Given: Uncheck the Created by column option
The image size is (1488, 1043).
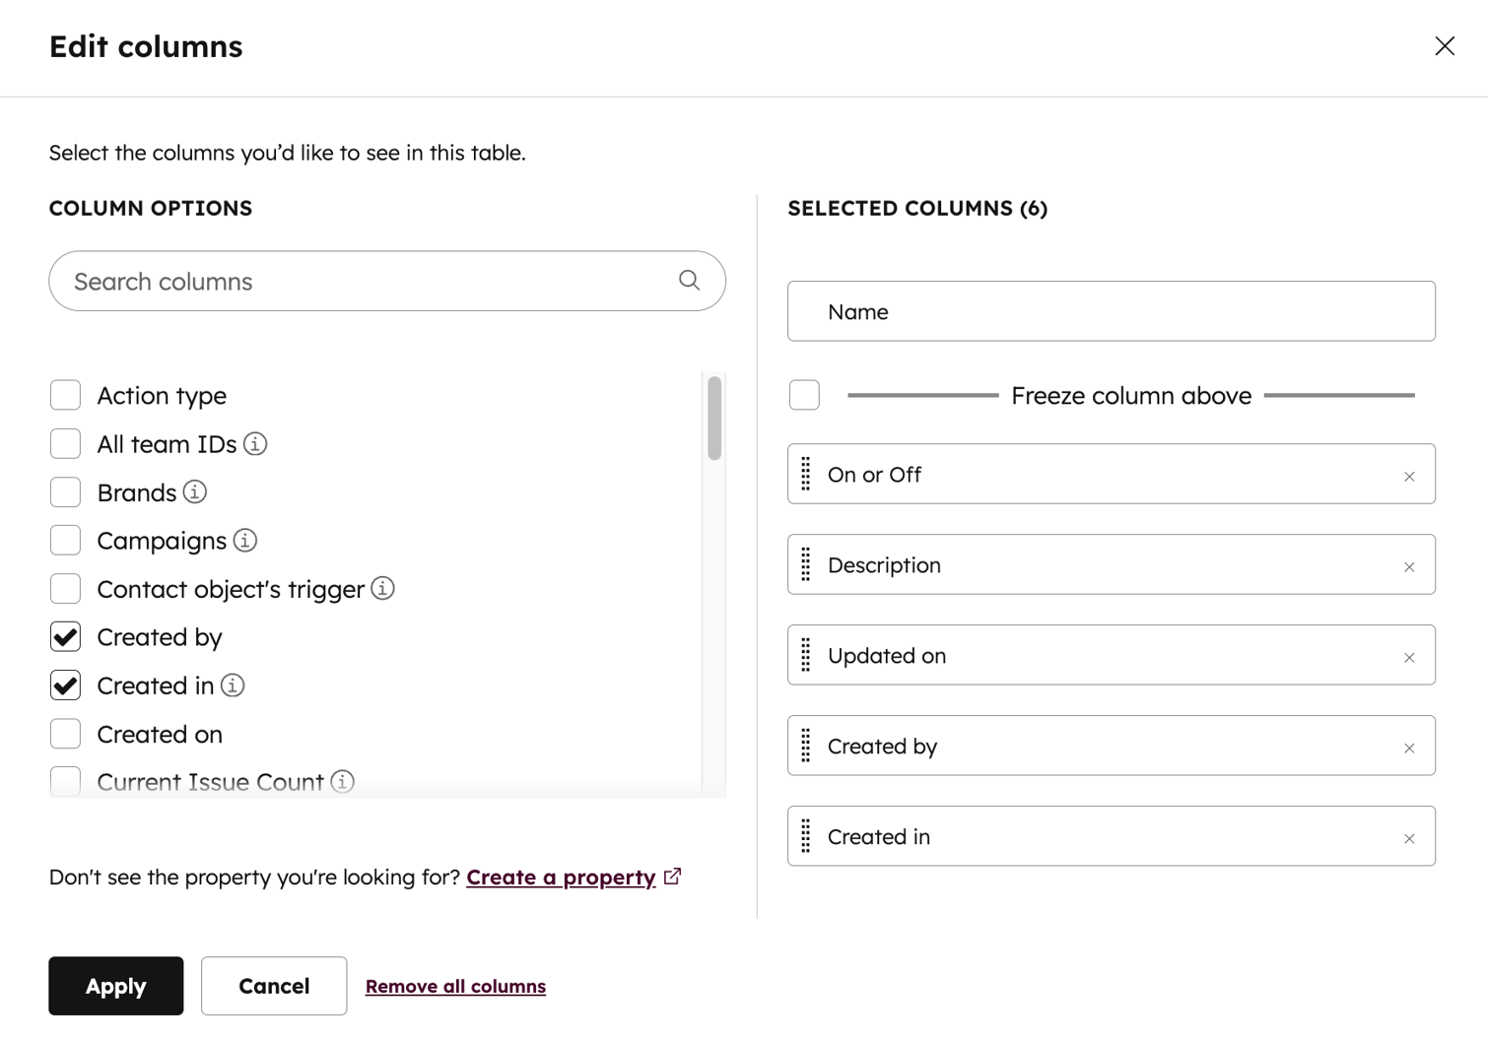Looking at the screenshot, I should 65,636.
